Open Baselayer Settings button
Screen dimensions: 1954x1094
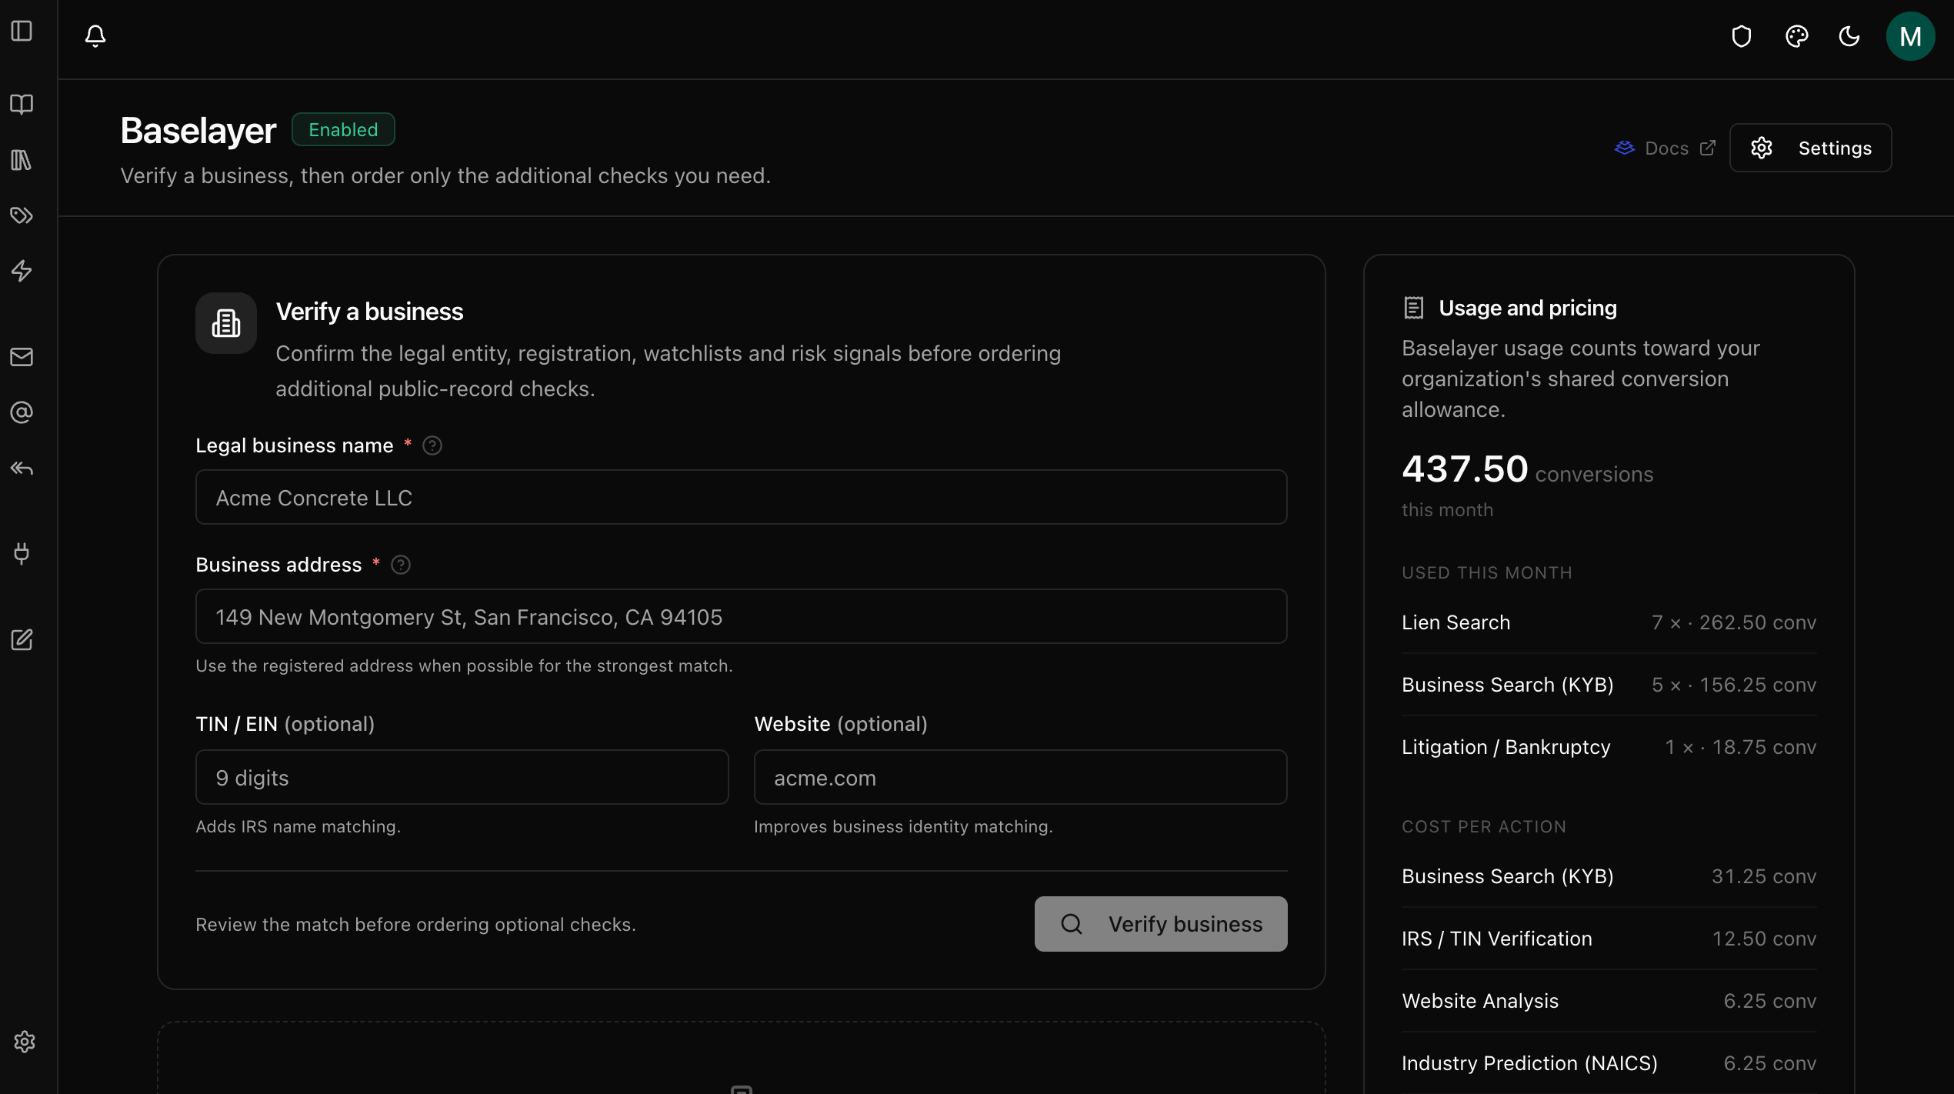tap(1811, 148)
